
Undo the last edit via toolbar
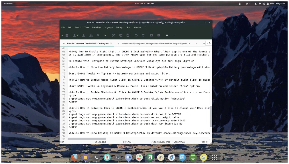tap(136, 35)
